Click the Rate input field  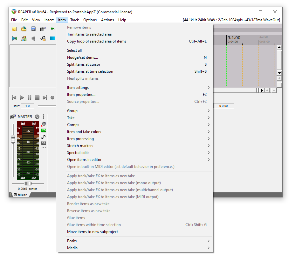(x=27, y=106)
